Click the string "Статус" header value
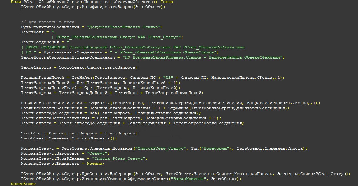This screenshot has height=186, width=358. pos(97,154)
